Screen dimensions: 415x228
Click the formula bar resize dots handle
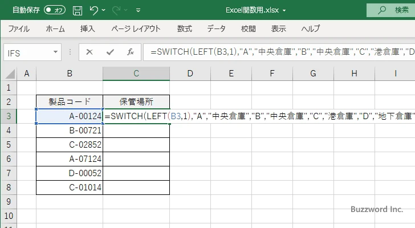point(70,52)
